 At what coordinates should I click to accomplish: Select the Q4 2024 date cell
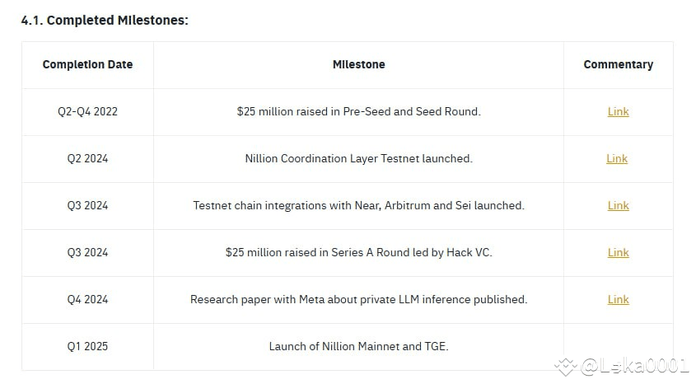(87, 299)
